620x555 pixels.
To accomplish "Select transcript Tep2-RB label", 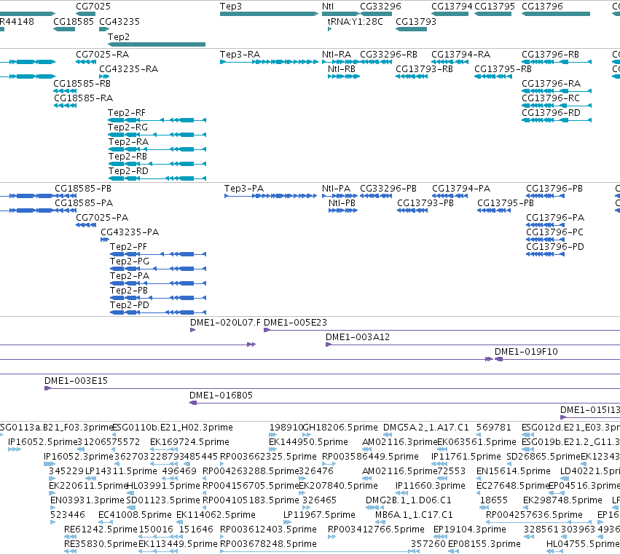I will tap(127, 157).
